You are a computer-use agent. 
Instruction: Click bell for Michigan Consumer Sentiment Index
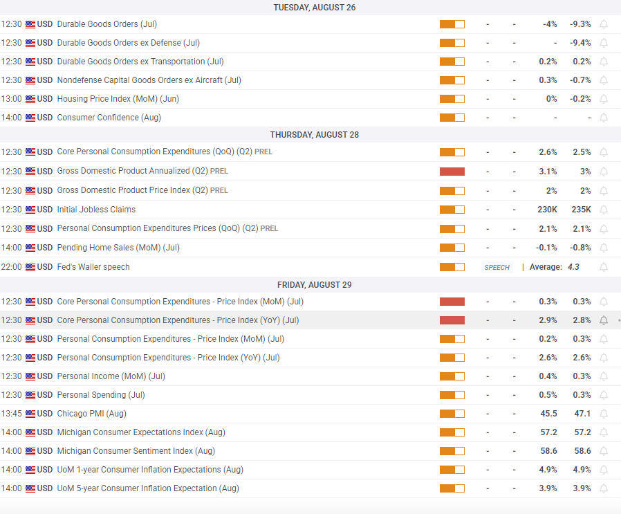pyautogui.click(x=604, y=451)
